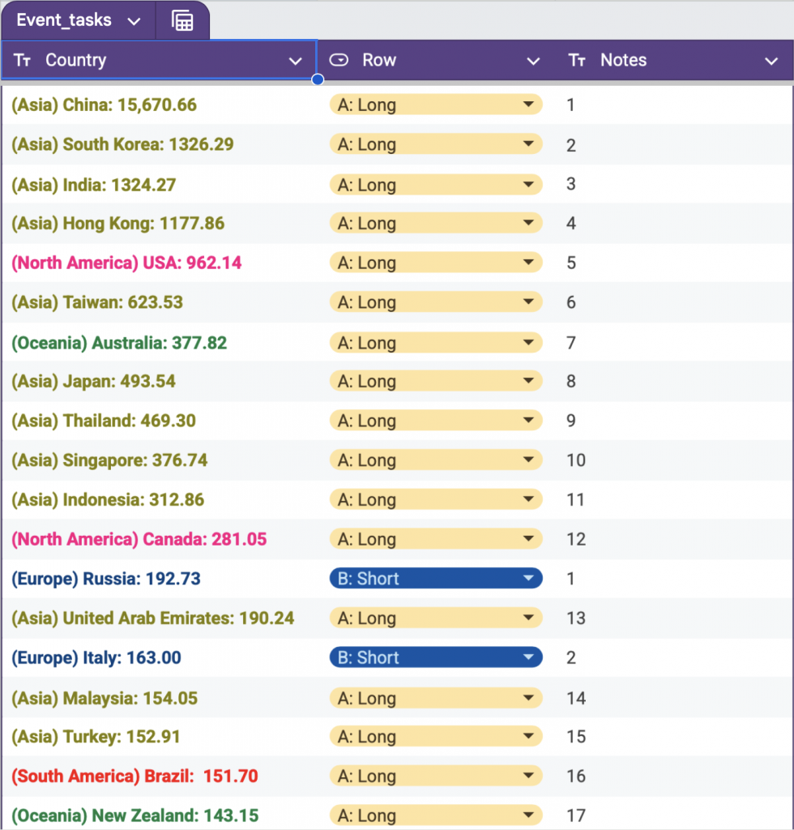This screenshot has width=794, height=830.
Task: Click the text type icon in Notes header
Action: pos(577,60)
